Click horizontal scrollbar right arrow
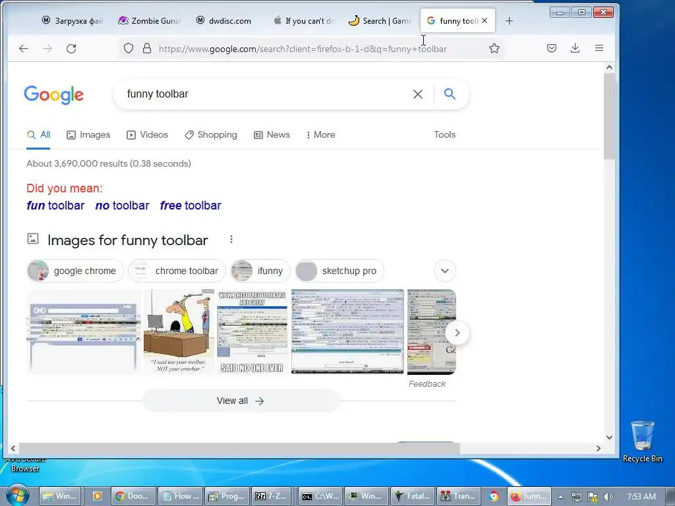The width and height of the screenshot is (675, 506). pos(598,448)
